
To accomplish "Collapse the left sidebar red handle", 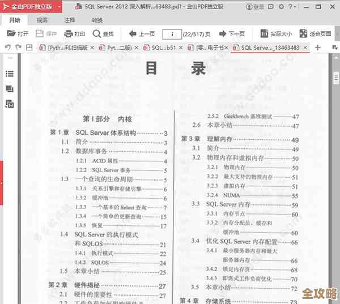I will [1, 183].
